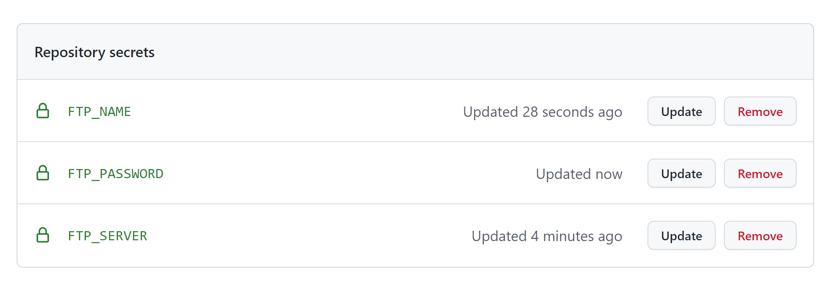Delete FTP_SERVER using its Remove button
The width and height of the screenshot is (834, 302).
pyautogui.click(x=760, y=236)
